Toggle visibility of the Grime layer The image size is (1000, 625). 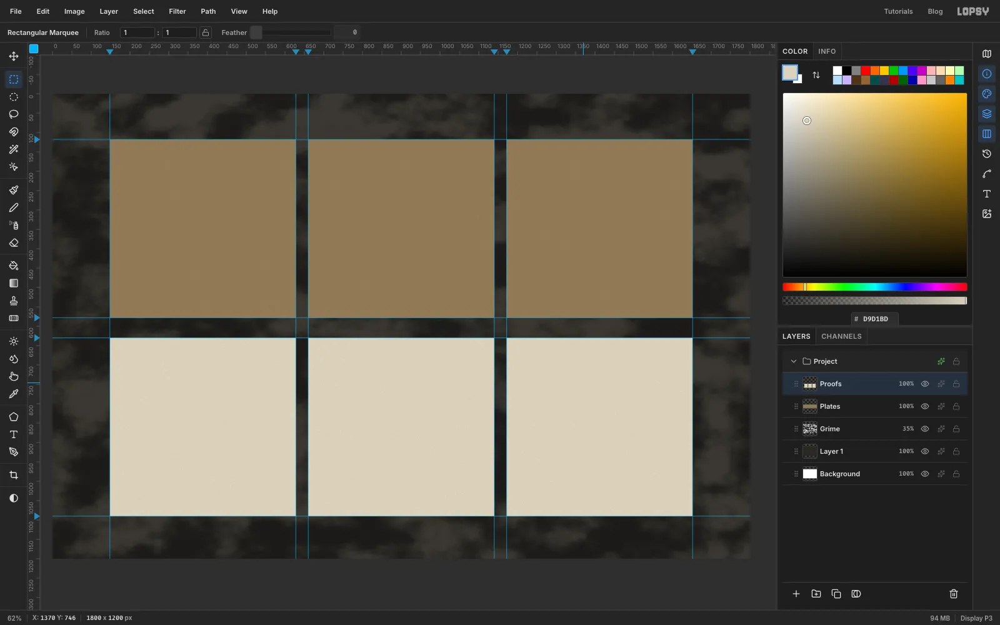click(x=925, y=429)
